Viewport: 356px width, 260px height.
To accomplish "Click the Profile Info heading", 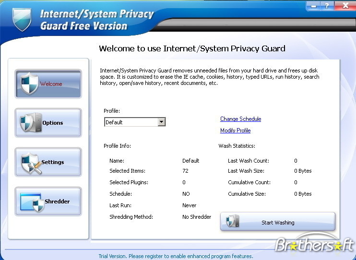I will click(118, 146).
